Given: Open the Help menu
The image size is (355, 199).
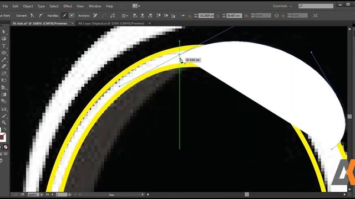Looking at the screenshot, I should click(x=109, y=6).
